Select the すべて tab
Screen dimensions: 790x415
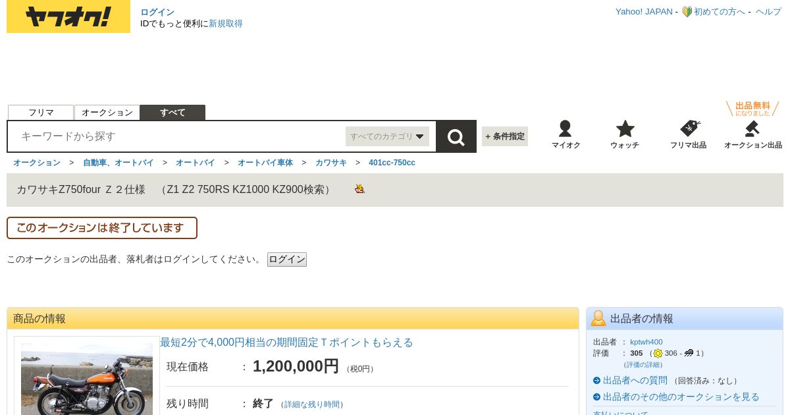[172, 113]
